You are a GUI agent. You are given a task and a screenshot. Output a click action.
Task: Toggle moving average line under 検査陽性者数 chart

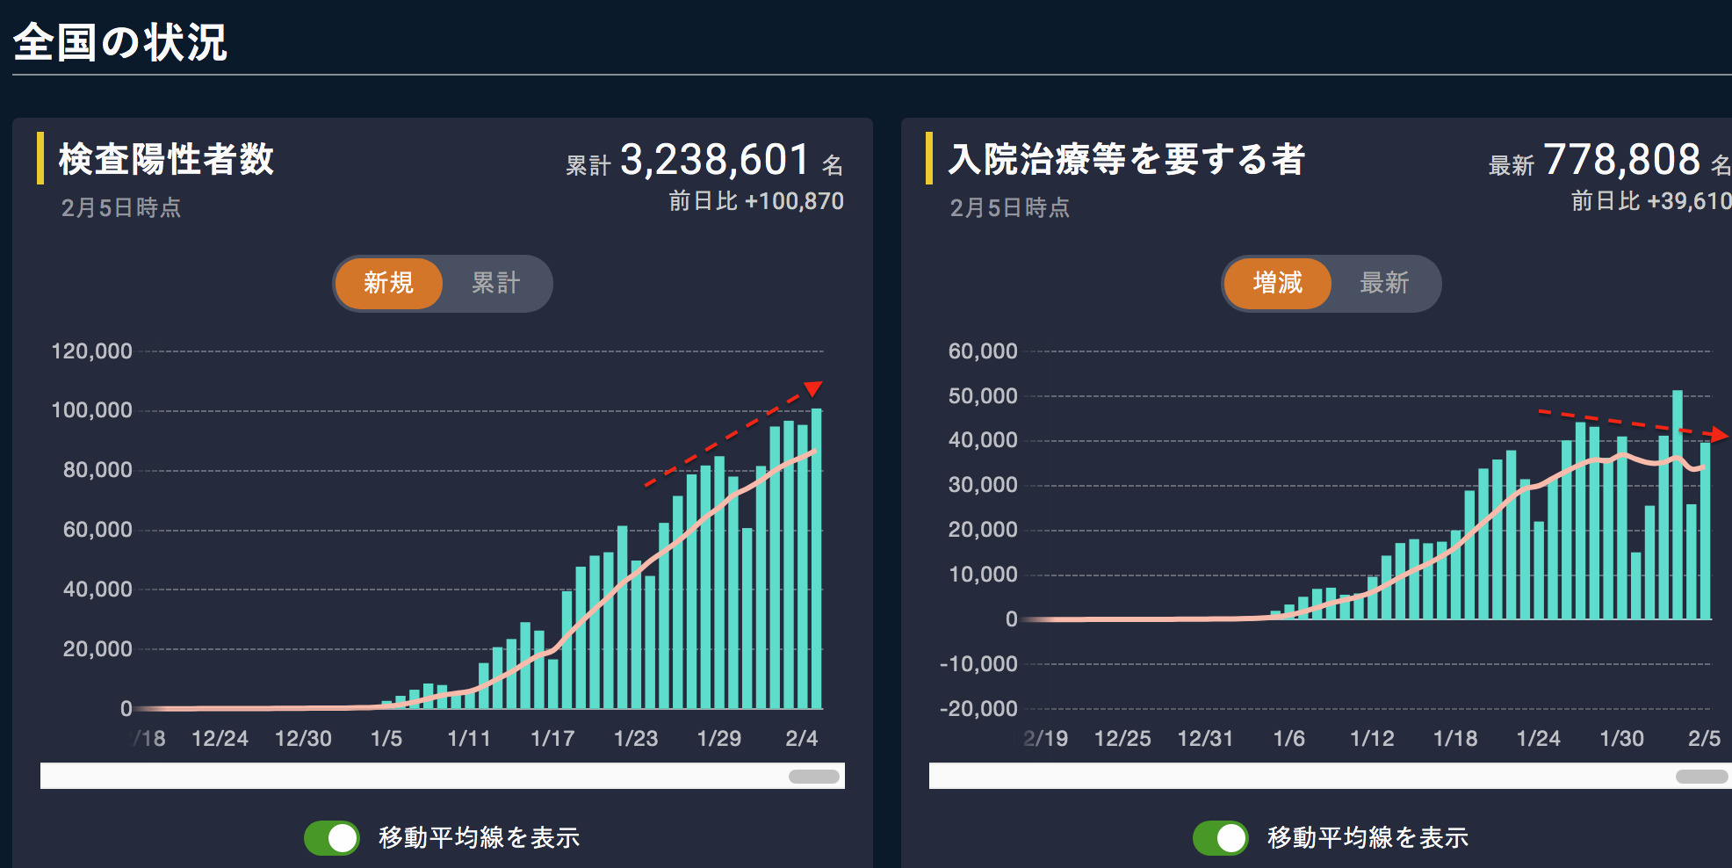332,837
